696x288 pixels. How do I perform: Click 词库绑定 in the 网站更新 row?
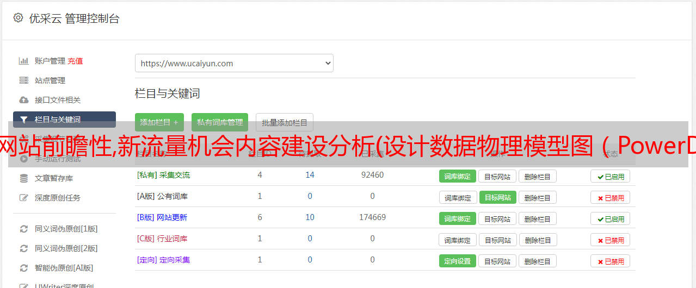coord(458,218)
